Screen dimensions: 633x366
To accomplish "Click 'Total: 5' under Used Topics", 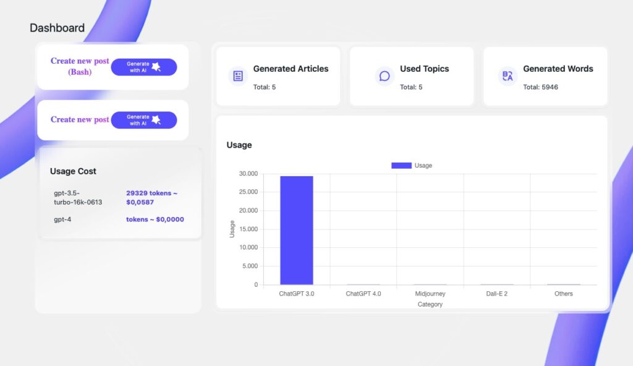I will (x=411, y=87).
